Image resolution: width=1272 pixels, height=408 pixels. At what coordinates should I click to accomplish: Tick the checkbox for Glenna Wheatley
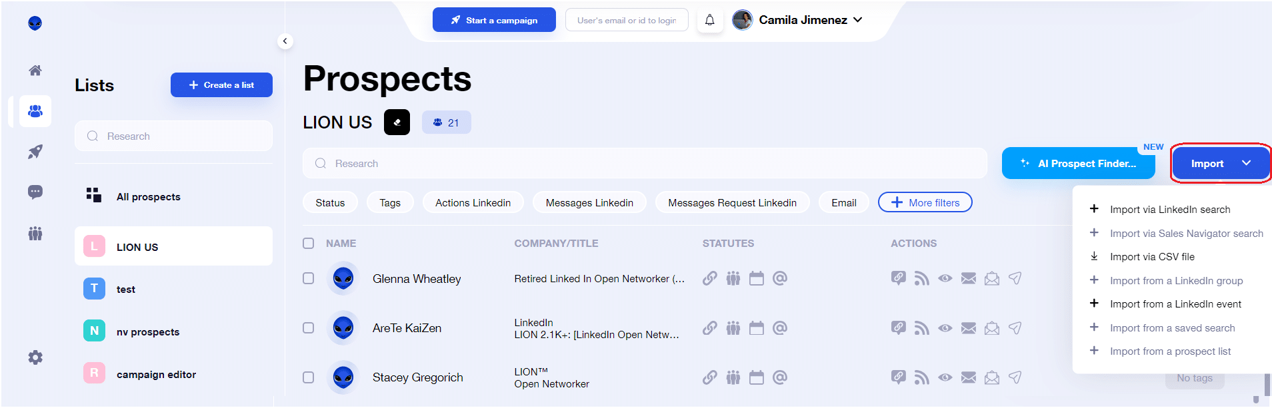click(308, 278)
